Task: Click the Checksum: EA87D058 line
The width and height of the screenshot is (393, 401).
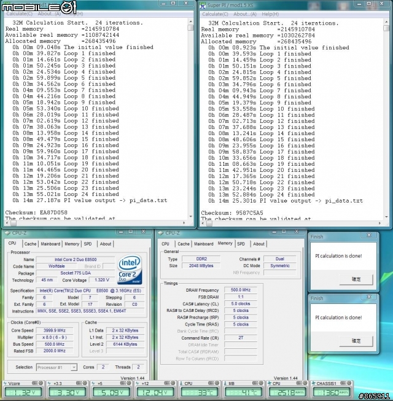Action: [36, 212]
